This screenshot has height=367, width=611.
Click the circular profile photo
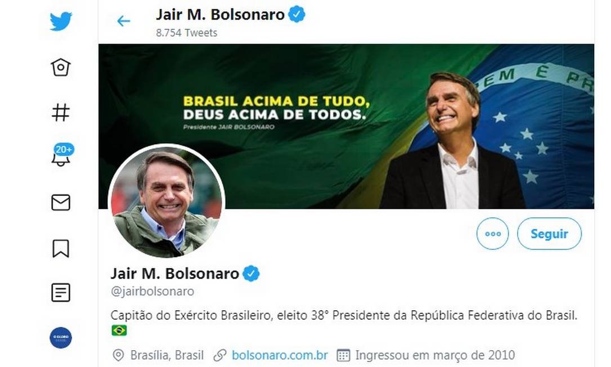tap(167, 202)
